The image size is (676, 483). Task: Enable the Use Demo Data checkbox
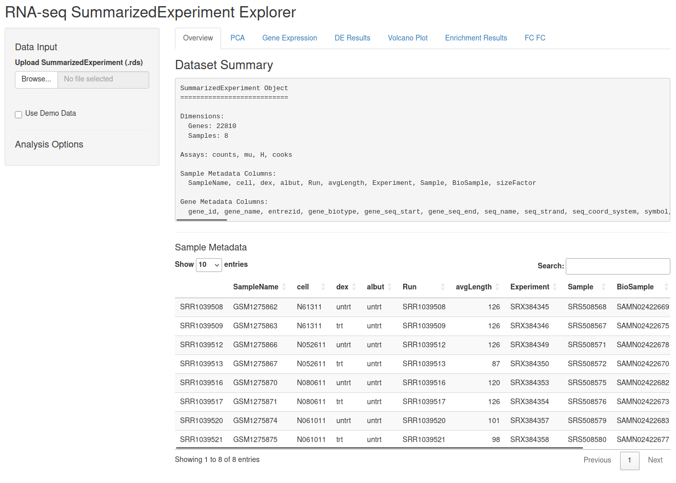click(18, 114)
